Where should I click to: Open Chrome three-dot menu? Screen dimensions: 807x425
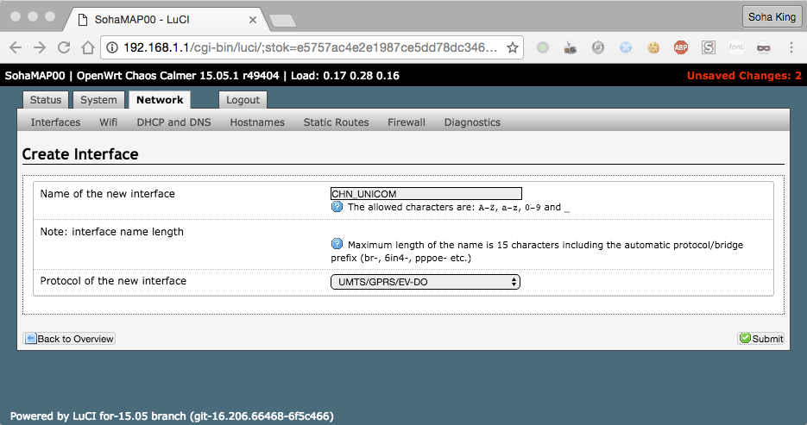pyautogui.click(x=791, y=47)
